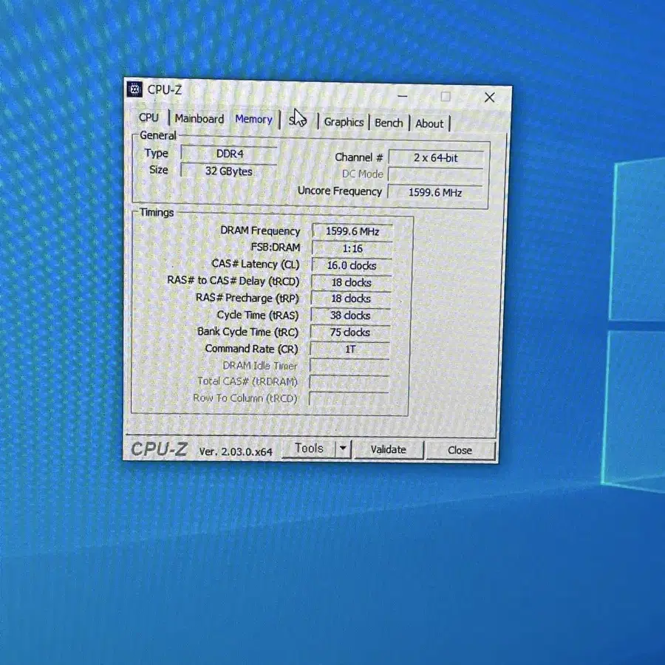Click the empty DRAM Idle Timer field
This screenshot has width=665, height=665.
349,366
